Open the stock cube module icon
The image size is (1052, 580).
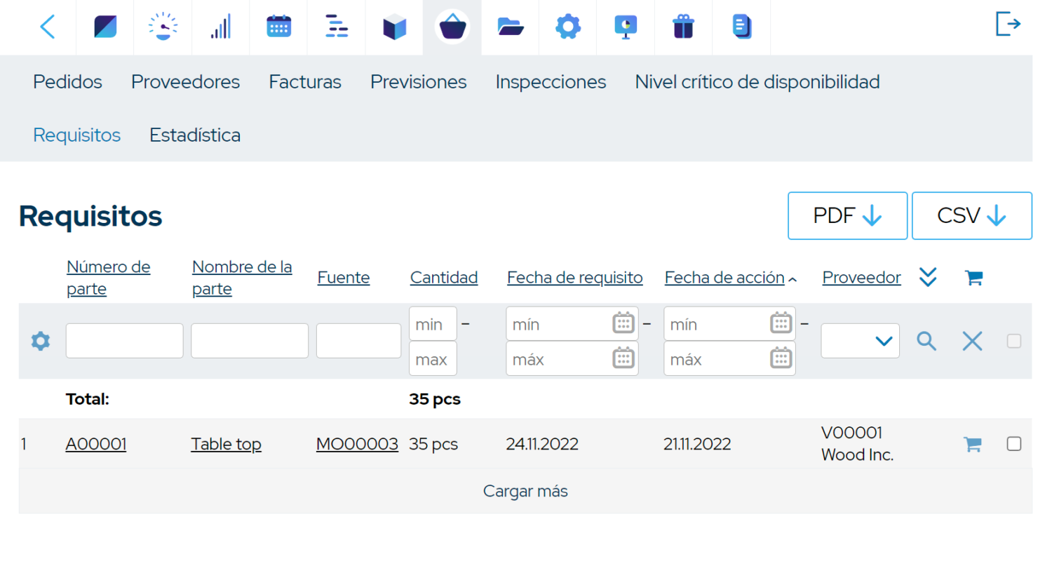[394, 27]
